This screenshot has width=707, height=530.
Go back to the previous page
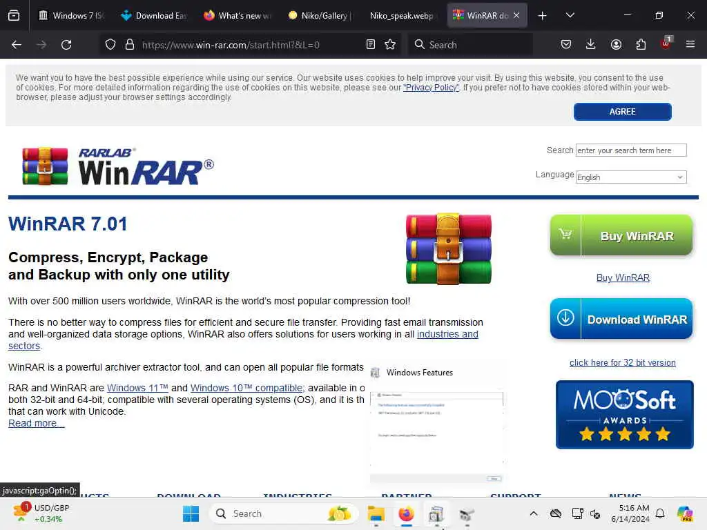17,45
